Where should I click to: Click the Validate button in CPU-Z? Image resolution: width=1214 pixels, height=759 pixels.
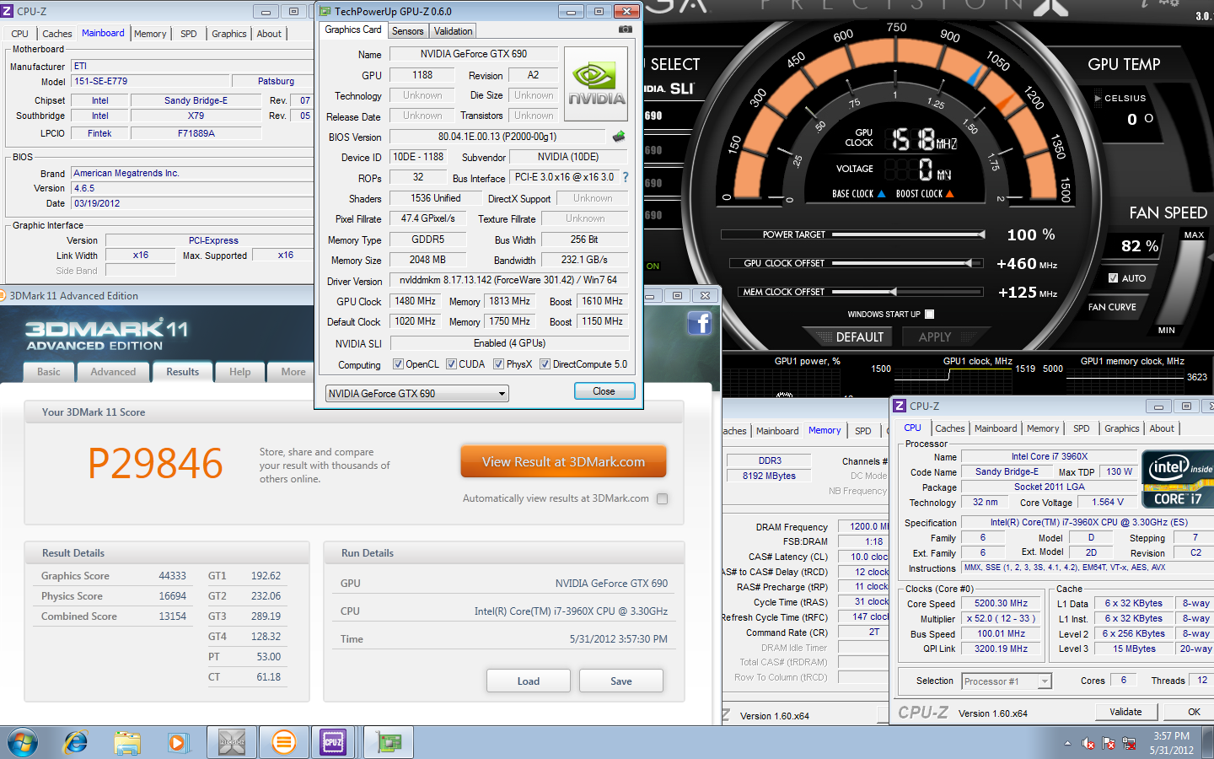pyautogui.click(x=1125, y=712)
